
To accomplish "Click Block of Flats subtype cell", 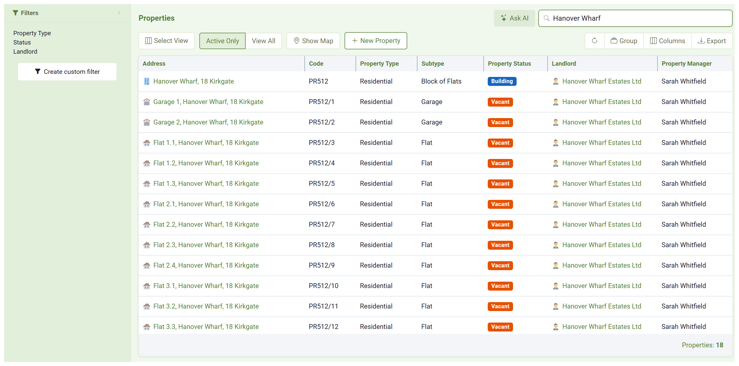I will (x=441, y=82).
